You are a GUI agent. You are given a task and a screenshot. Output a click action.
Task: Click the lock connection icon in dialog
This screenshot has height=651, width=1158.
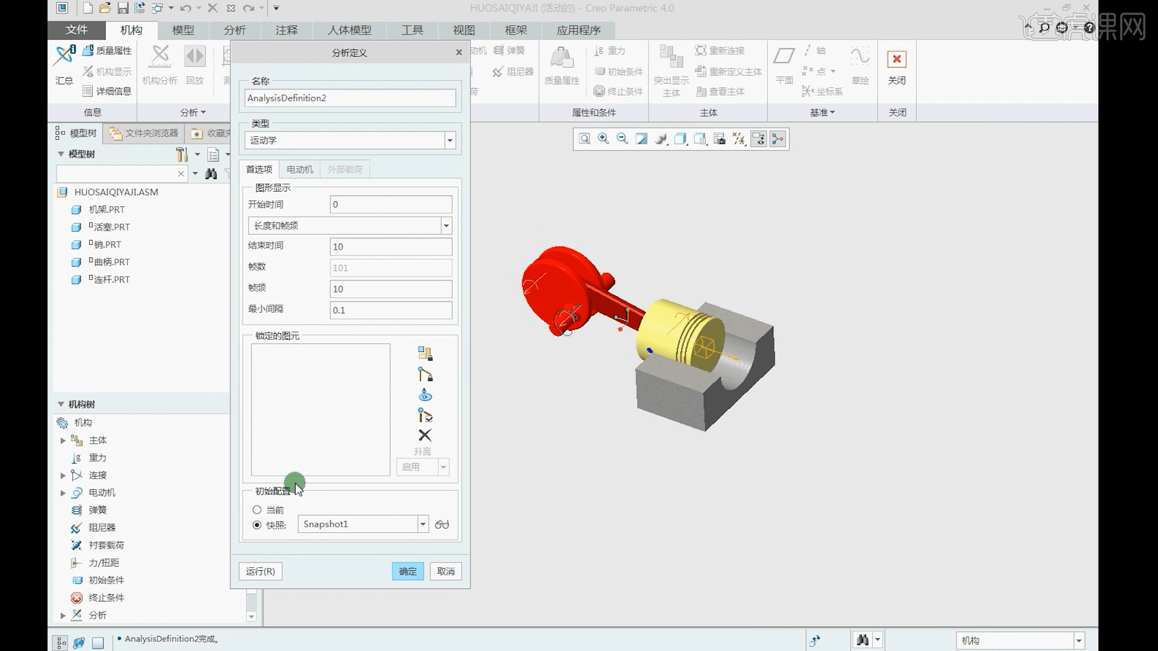coord(425,374)
